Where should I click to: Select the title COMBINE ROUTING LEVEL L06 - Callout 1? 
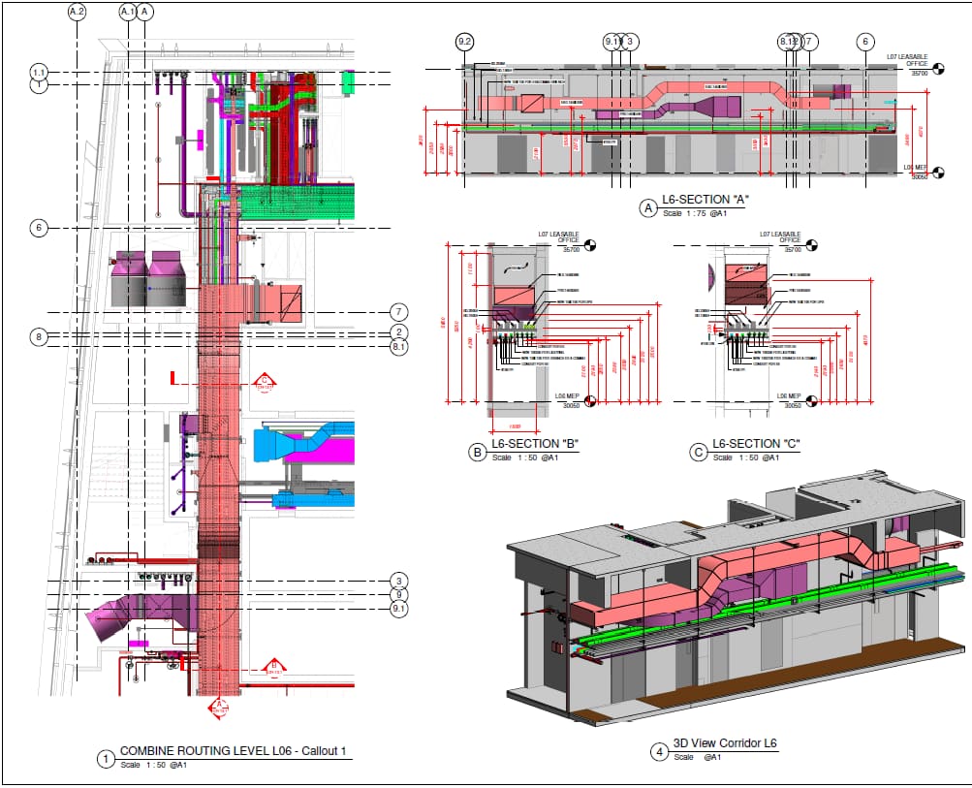(x=234, y=751)
